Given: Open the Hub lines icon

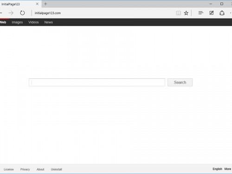Looking at the screenshot, I should pos(201,13).
